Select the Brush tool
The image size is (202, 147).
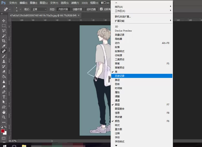click(x=3, y=56)
